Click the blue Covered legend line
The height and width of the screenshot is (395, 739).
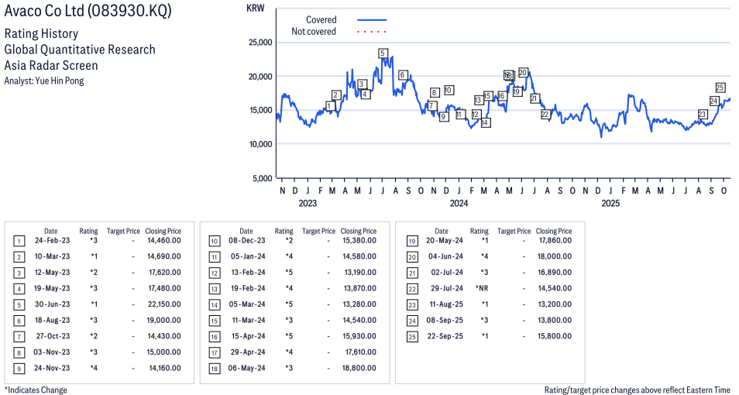pyautogui.click(x=372, y=19)
